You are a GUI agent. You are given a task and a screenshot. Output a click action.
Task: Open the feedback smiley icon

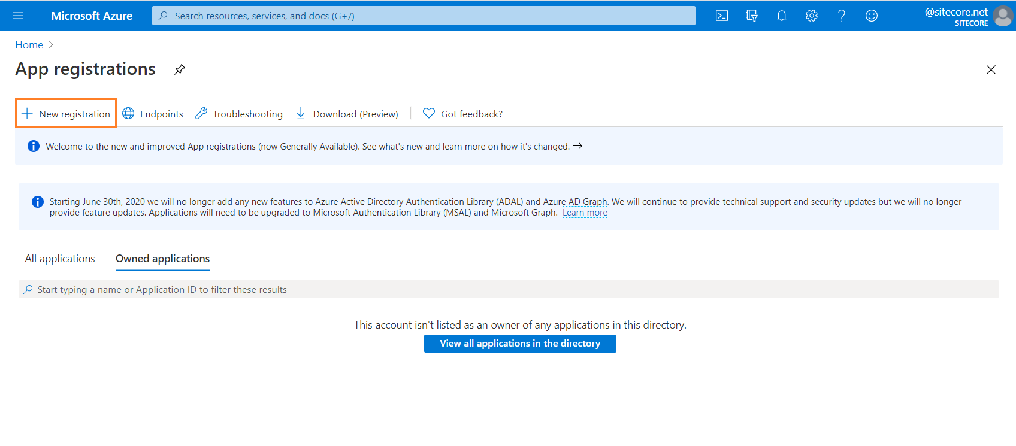872,16
